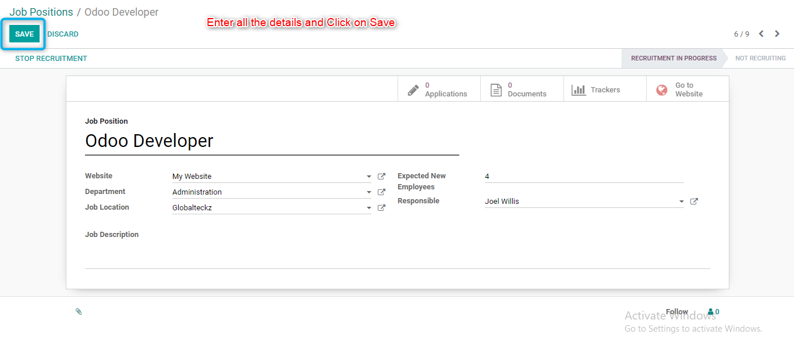Expand the Website dropdown arrow
Screen dimensions: 794x352
click(x=368, y=177)
